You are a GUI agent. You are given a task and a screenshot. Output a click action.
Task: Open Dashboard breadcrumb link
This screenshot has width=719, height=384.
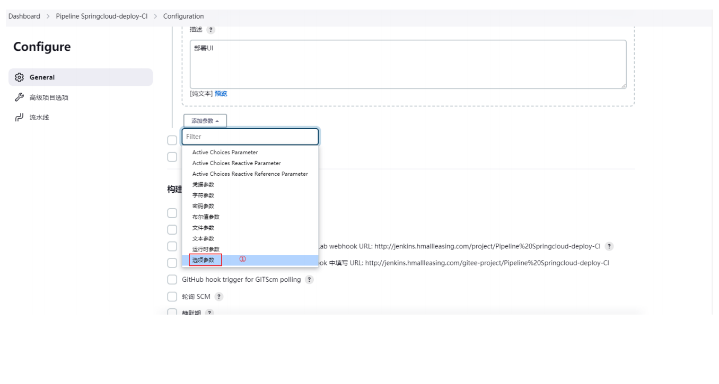pyautogui.click(x=24, y=16)
